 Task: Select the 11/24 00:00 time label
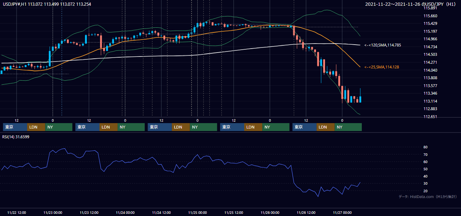125,212
